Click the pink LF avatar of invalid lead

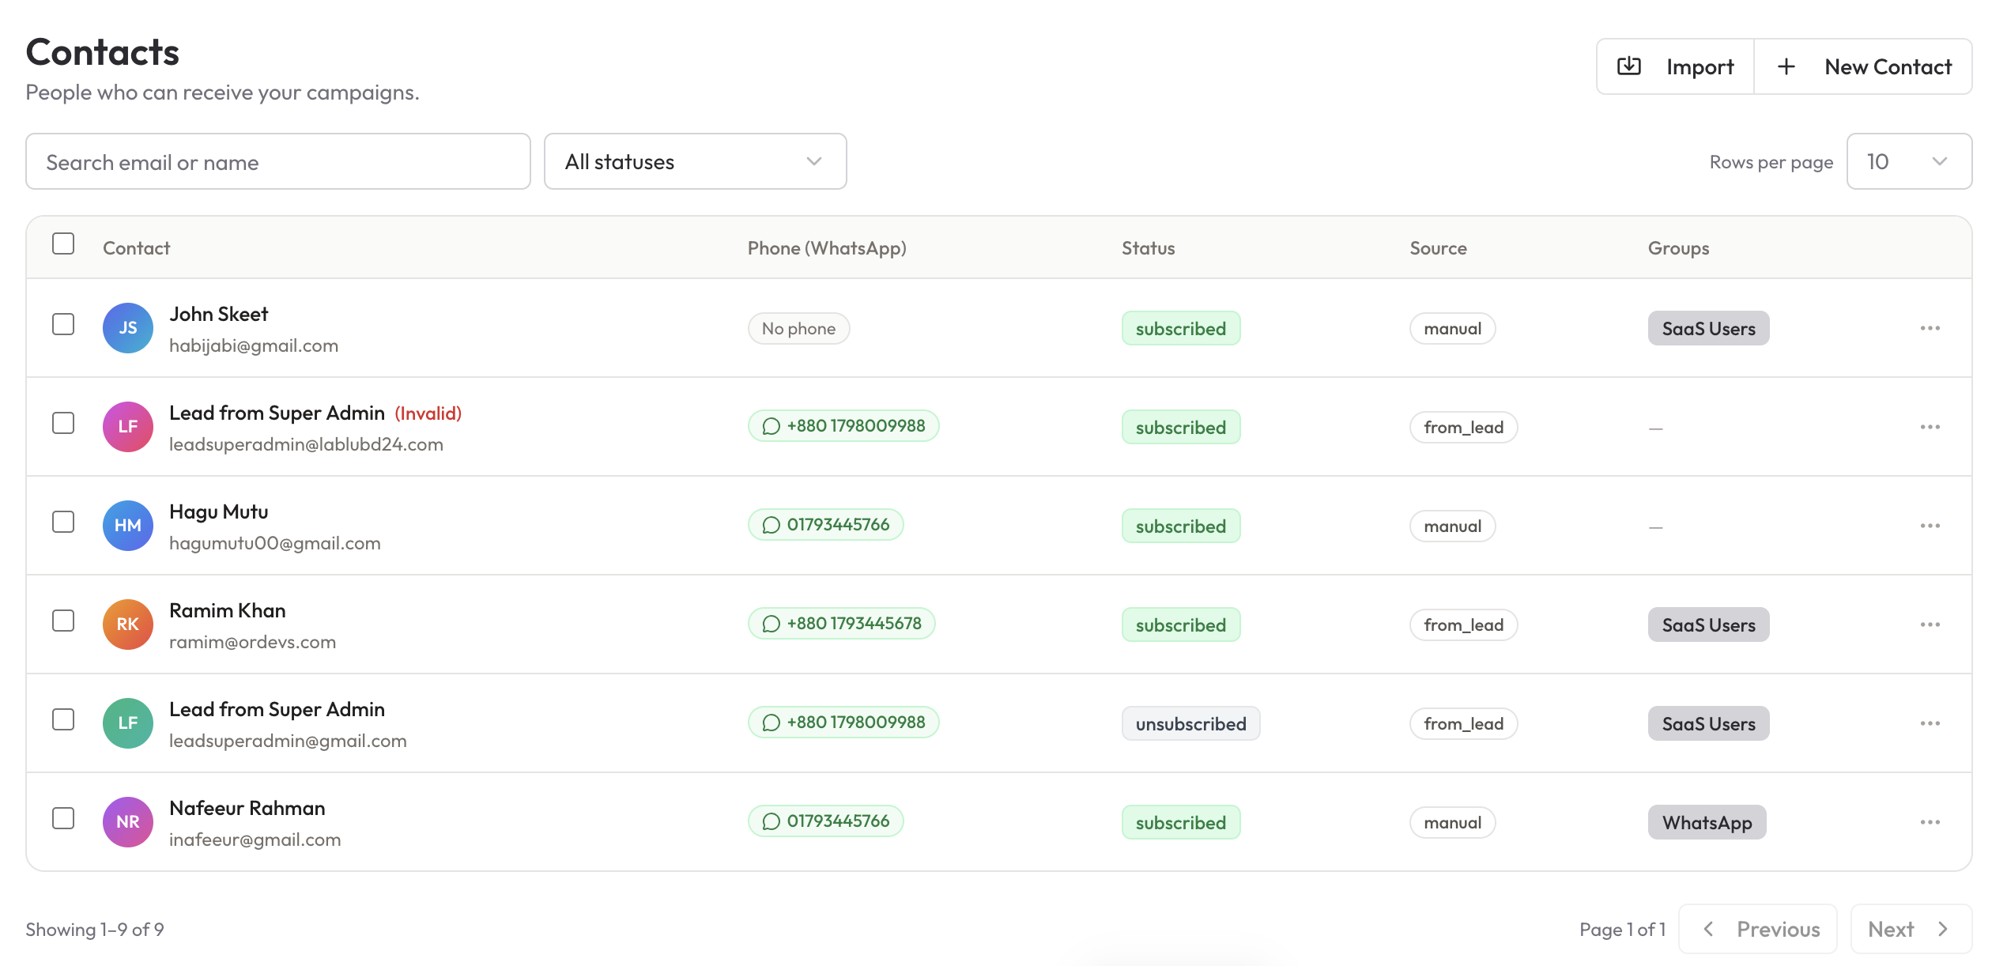pyautogui.click(x=128, y=427)
